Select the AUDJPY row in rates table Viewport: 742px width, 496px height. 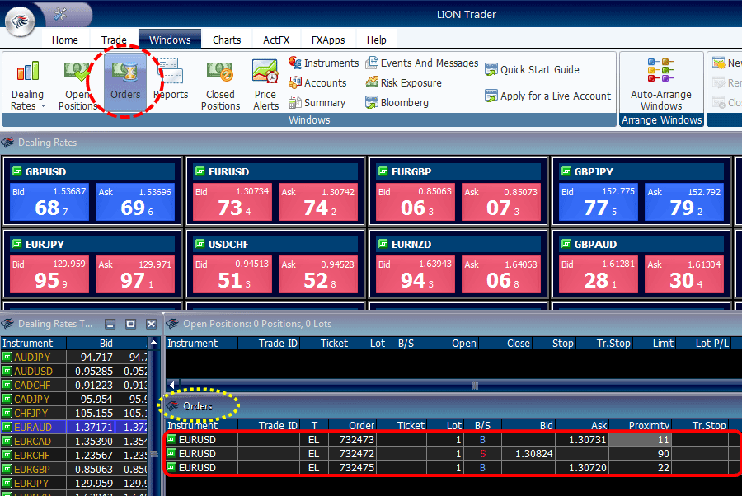pyautogui.click(x=74, y=358)
